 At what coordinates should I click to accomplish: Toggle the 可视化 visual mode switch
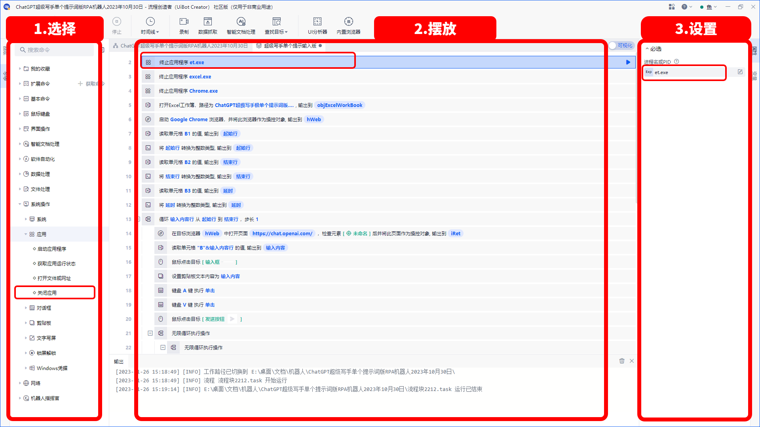pyautogui.click(x=621, y=45)
